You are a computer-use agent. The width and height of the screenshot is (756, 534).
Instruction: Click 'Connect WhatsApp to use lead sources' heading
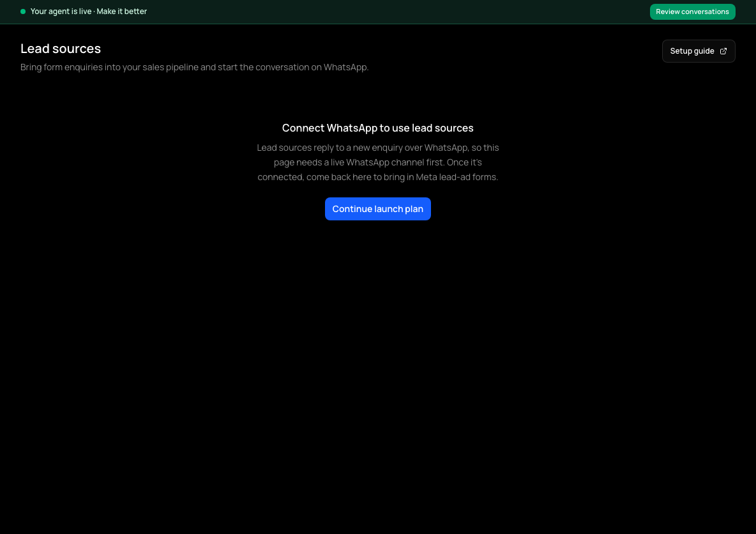pos(377,128)
